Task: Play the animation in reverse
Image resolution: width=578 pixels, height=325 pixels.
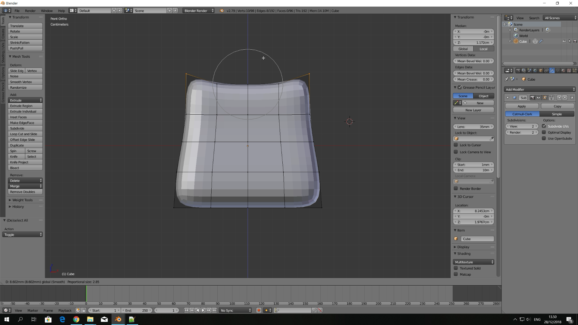Action: [x=197, y=310]
